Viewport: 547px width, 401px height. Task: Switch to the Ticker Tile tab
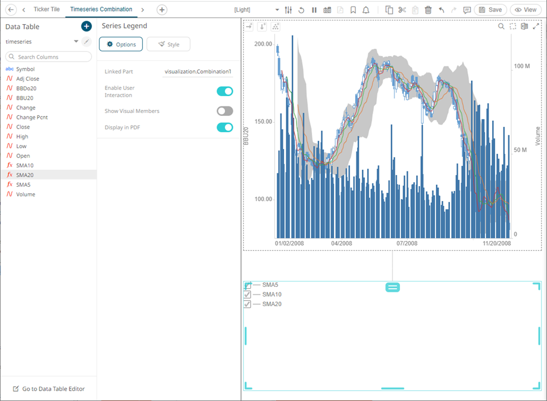[x=46, y=10]
